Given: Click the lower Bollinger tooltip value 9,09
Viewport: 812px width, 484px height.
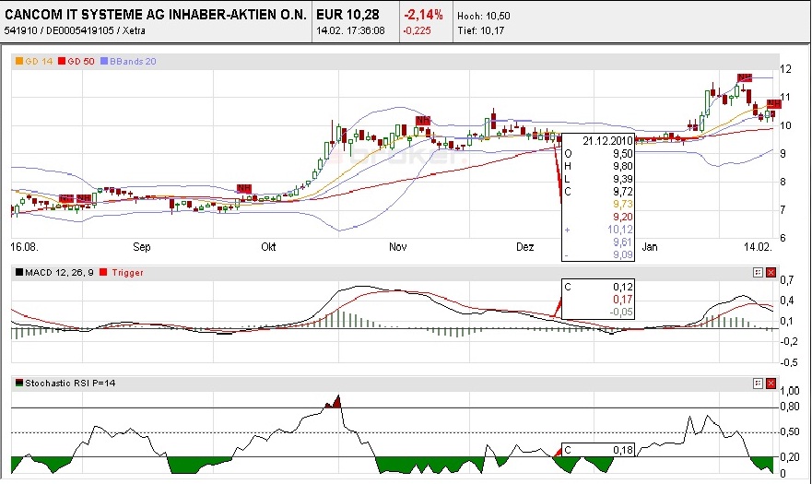Looking at the screenshot, I should coord(622,255).
